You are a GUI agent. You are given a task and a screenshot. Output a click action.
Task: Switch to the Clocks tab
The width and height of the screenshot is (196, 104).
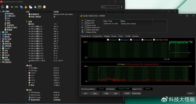coord(121,36)
